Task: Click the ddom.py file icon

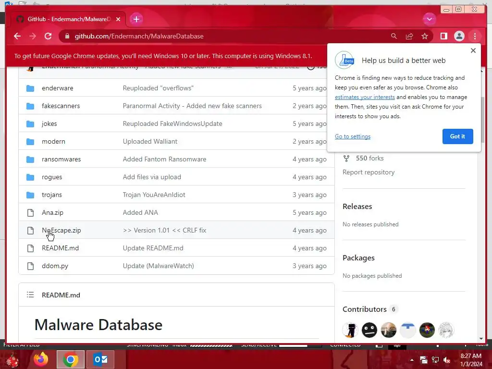Action: click(x=30, y=266)
